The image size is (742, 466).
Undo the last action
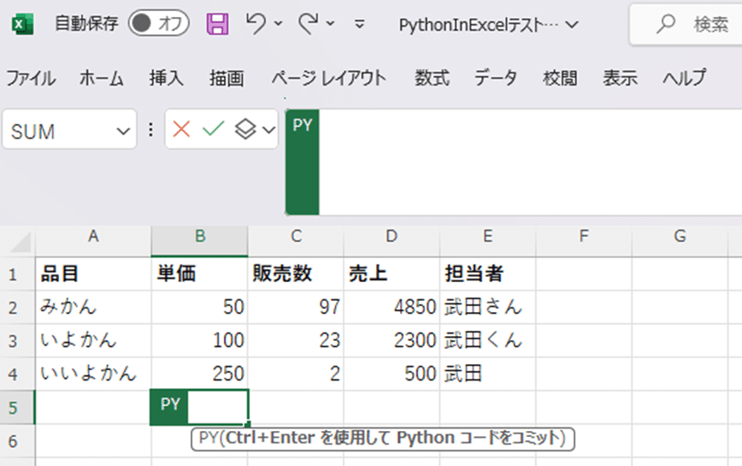click(255, 24)
